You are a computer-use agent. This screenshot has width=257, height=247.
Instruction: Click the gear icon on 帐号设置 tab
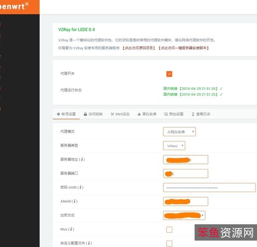coord(58,114)
